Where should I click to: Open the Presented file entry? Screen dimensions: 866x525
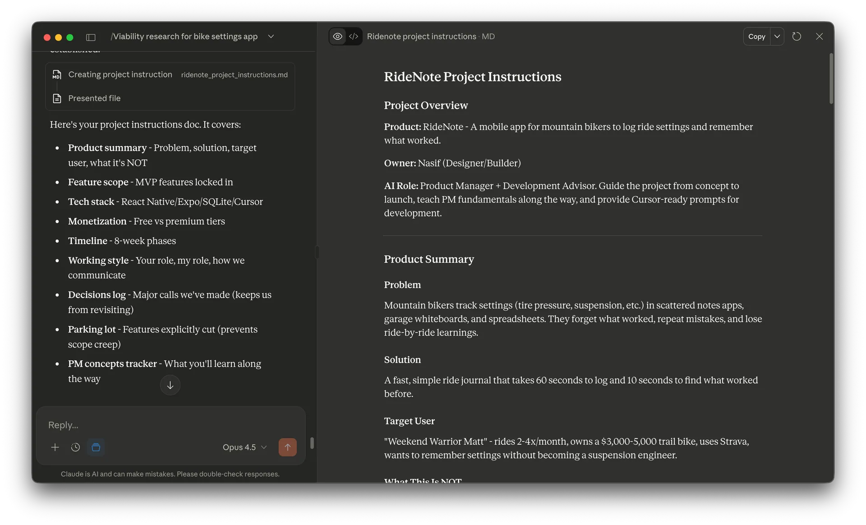click(94, 98)
